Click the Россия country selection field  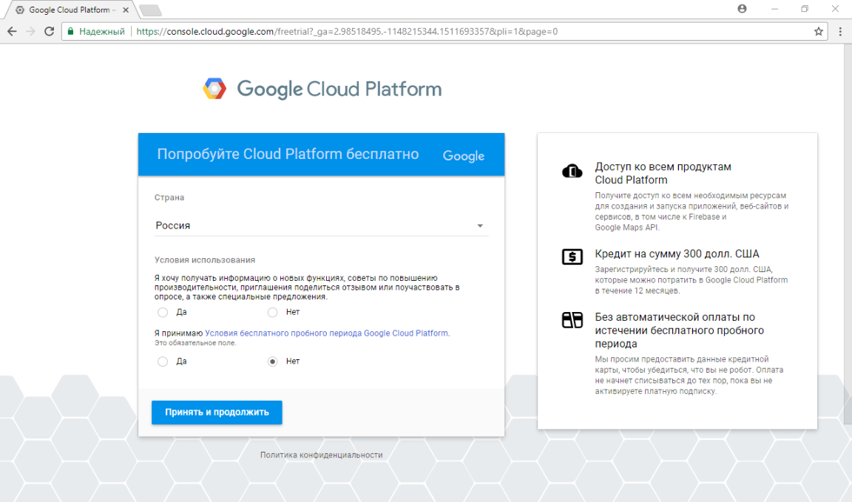tap(321, 225)
